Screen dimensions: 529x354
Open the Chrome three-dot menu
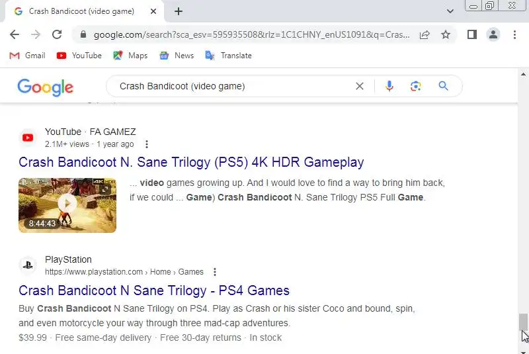[514, 34]
